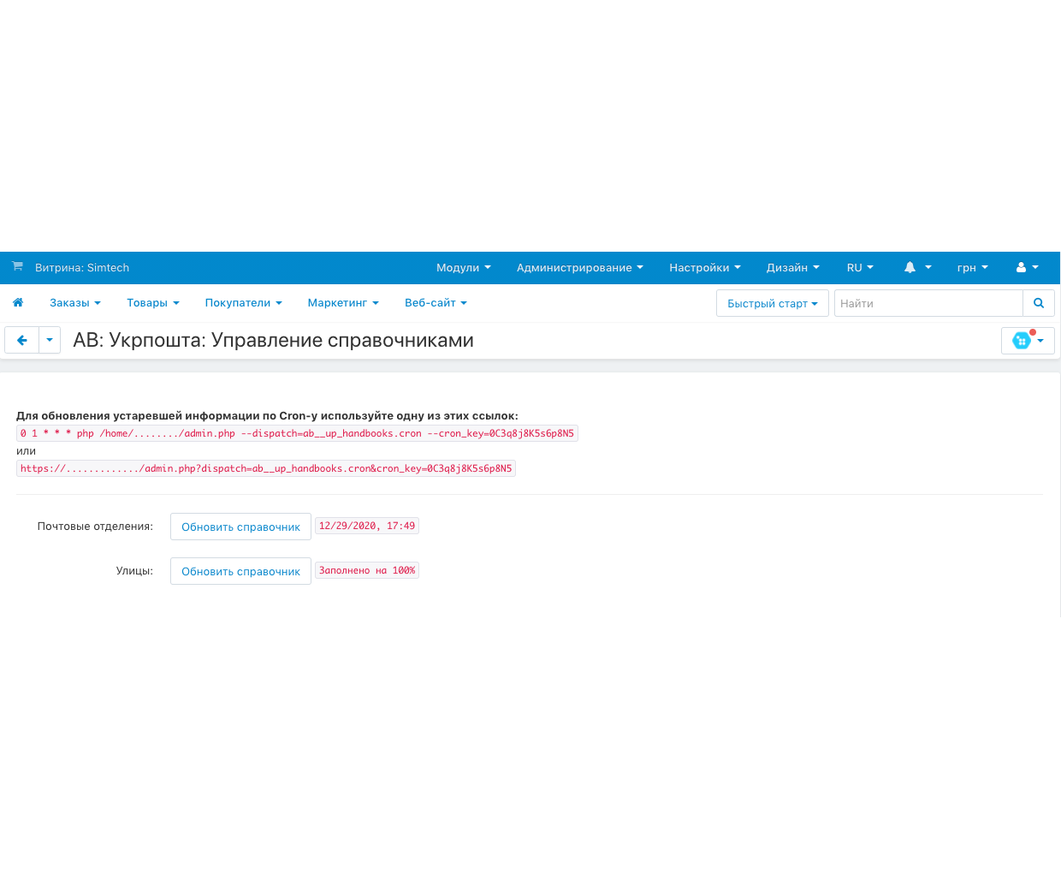1061x869 pixels.
Task: Click the Витрина: Simtech storefront link
Action: pos(82,268)
